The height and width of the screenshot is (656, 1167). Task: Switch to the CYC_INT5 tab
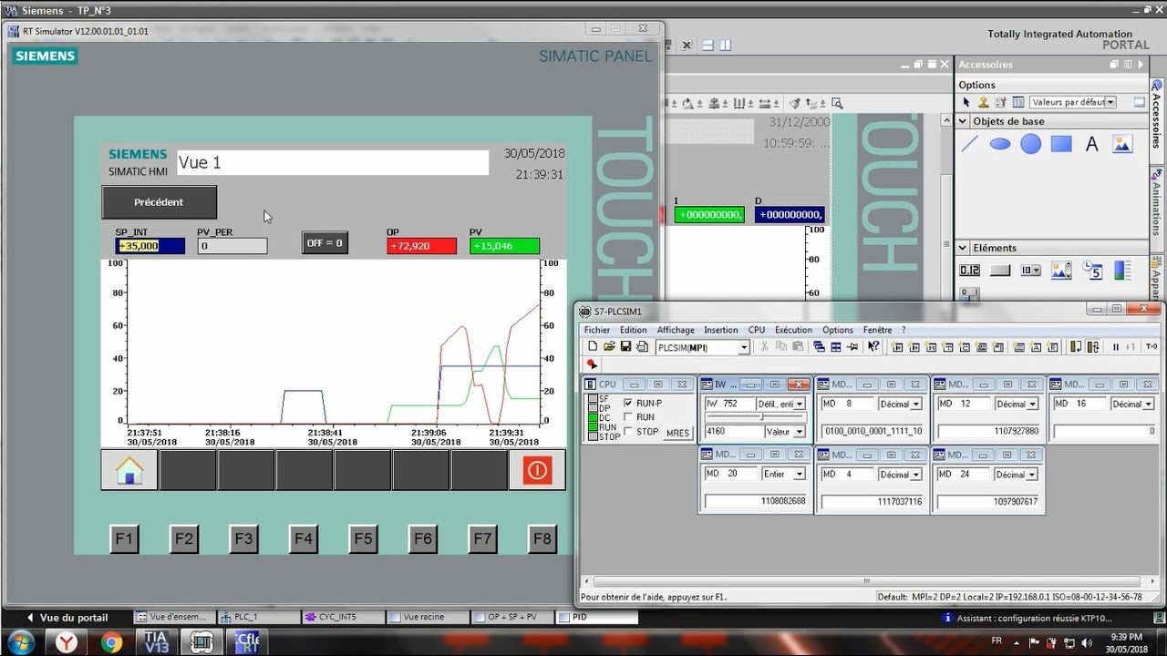pos(344,617)
